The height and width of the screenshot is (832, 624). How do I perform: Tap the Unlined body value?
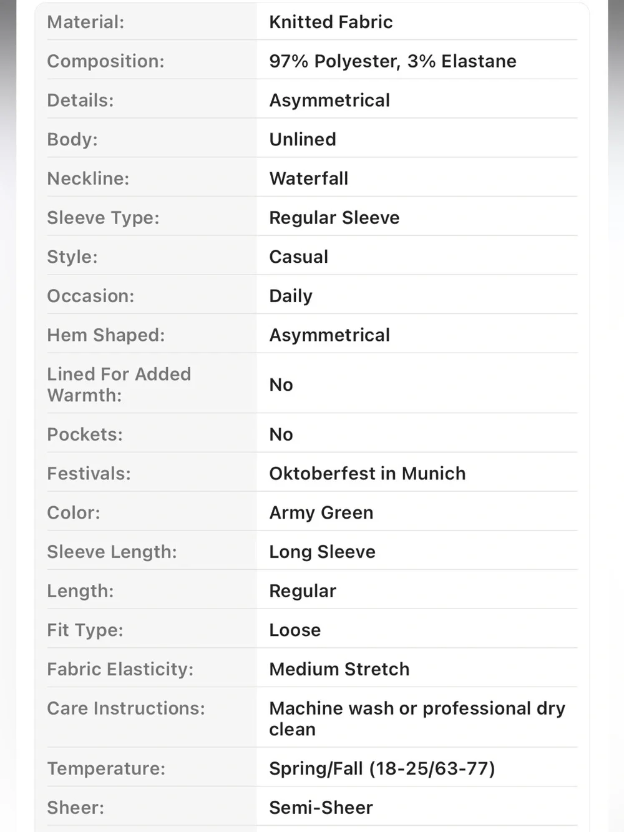pyautogui.click(x=303, y=139)
